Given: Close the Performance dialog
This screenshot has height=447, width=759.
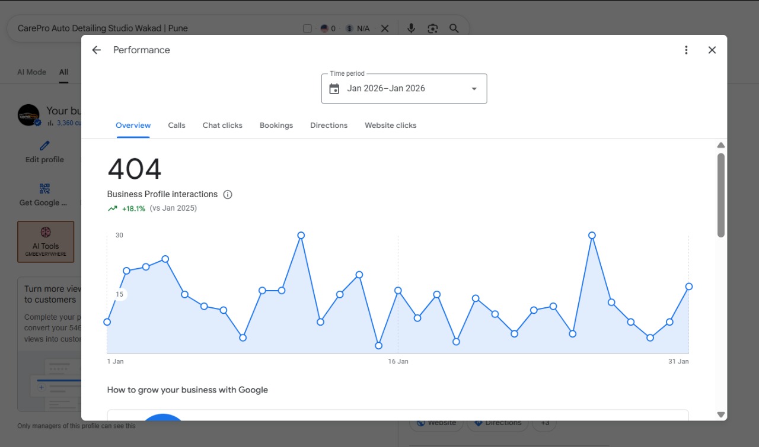Looking at the screenshot, I should click(712, 50).
